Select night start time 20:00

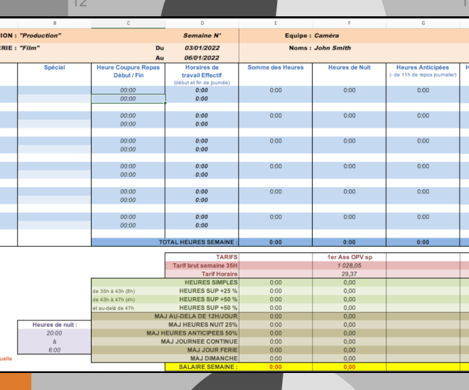pyautogui.click(x=55, y=333)
